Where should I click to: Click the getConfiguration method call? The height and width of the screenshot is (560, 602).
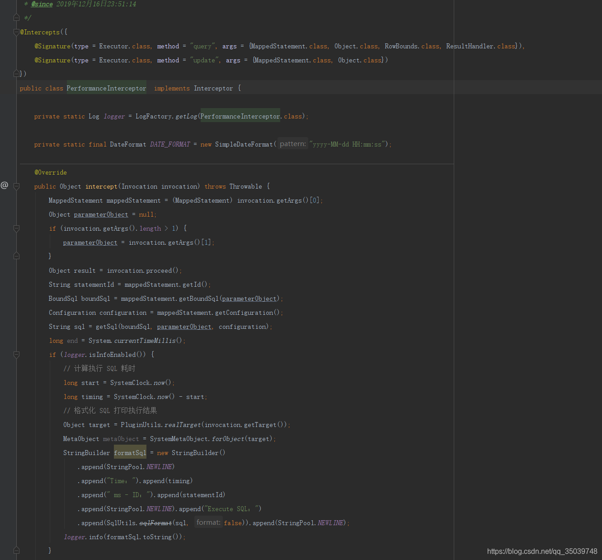coord(244,313)
